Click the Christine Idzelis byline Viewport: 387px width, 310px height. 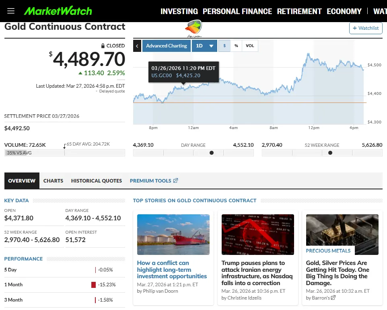[x=241, y=298]
